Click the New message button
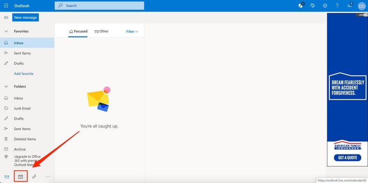Viewport: 368px width, 183px height. tap(26, 17)
